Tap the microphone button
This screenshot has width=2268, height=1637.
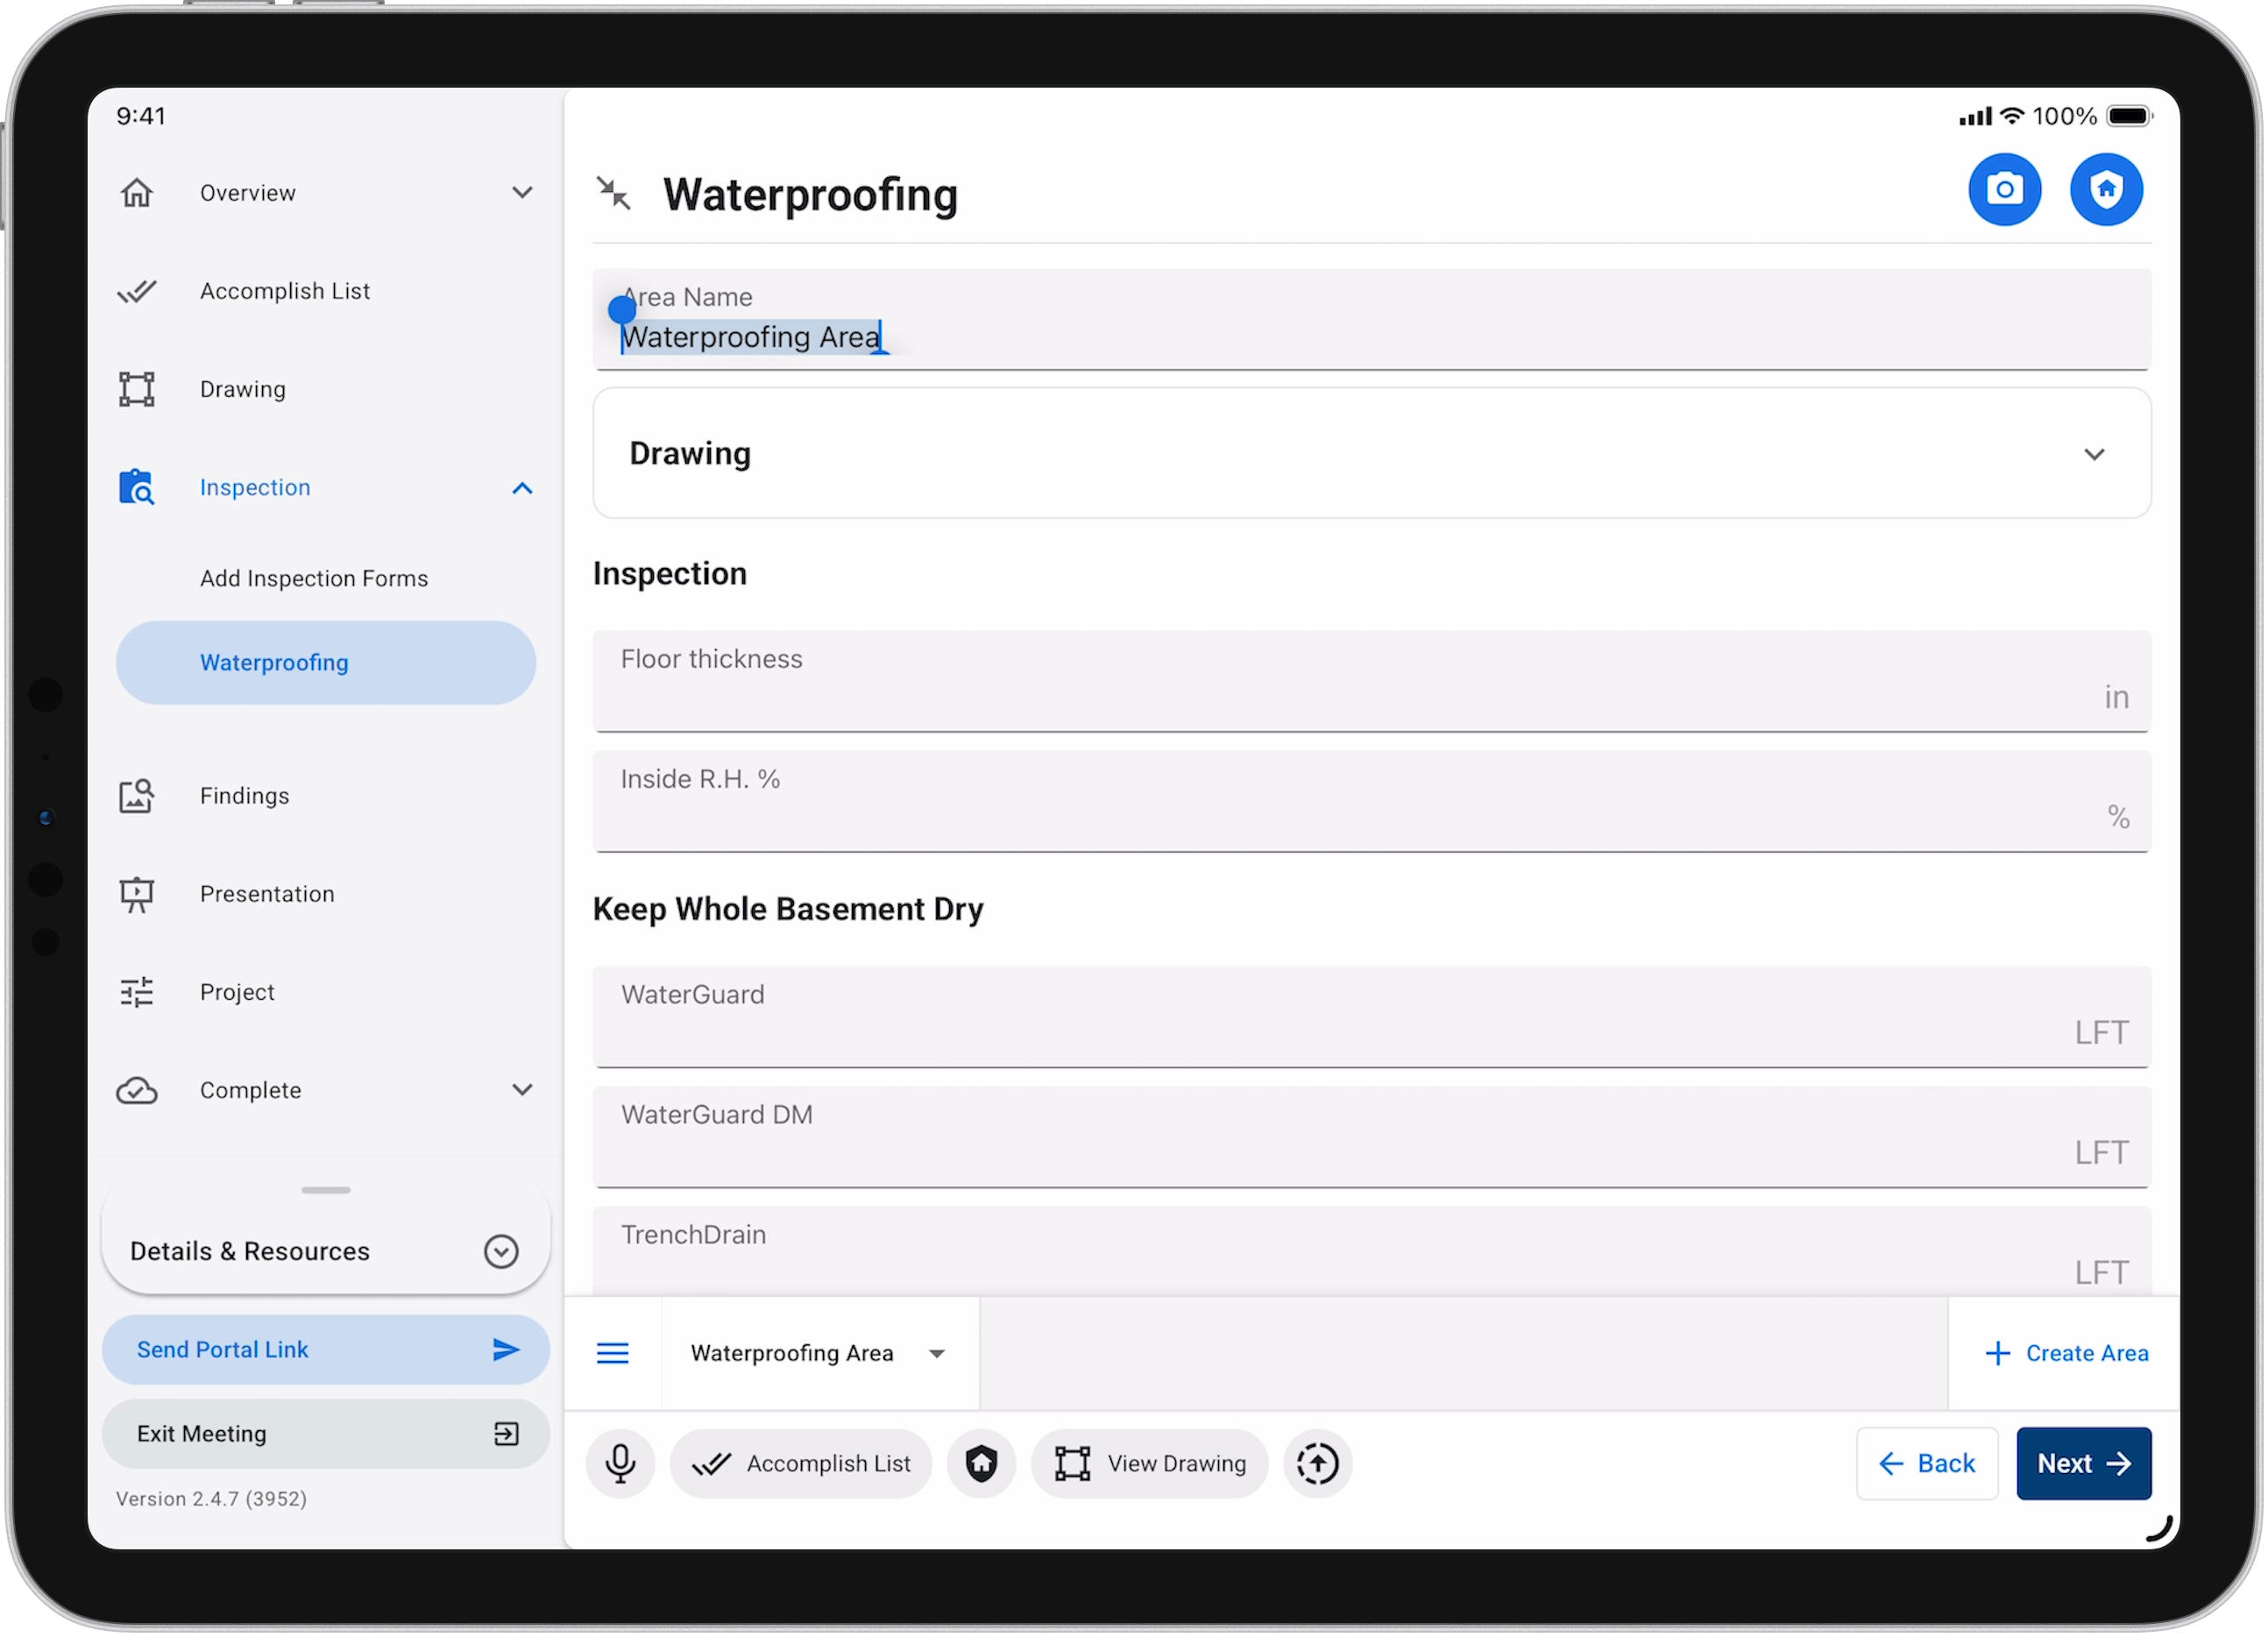click(x=620, y=1463)
